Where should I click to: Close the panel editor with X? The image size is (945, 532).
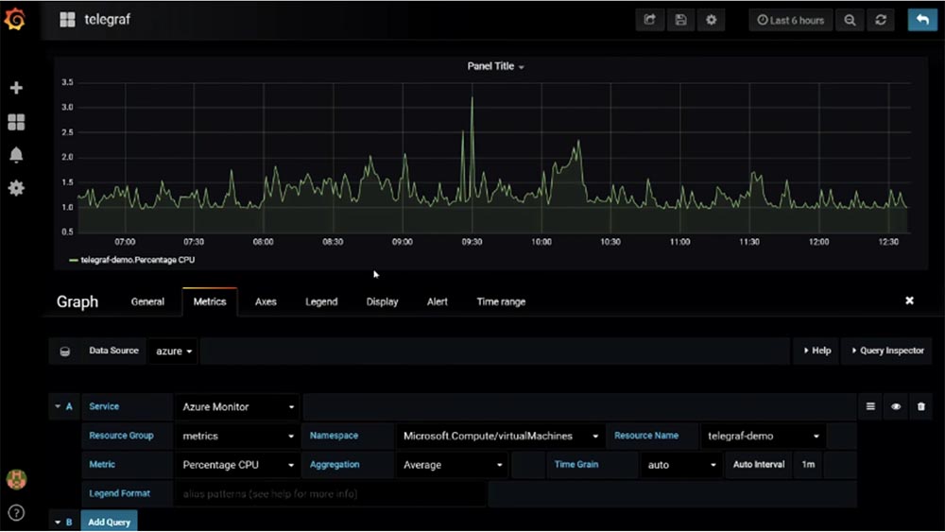pyautogui.click(x=909, y=300)
